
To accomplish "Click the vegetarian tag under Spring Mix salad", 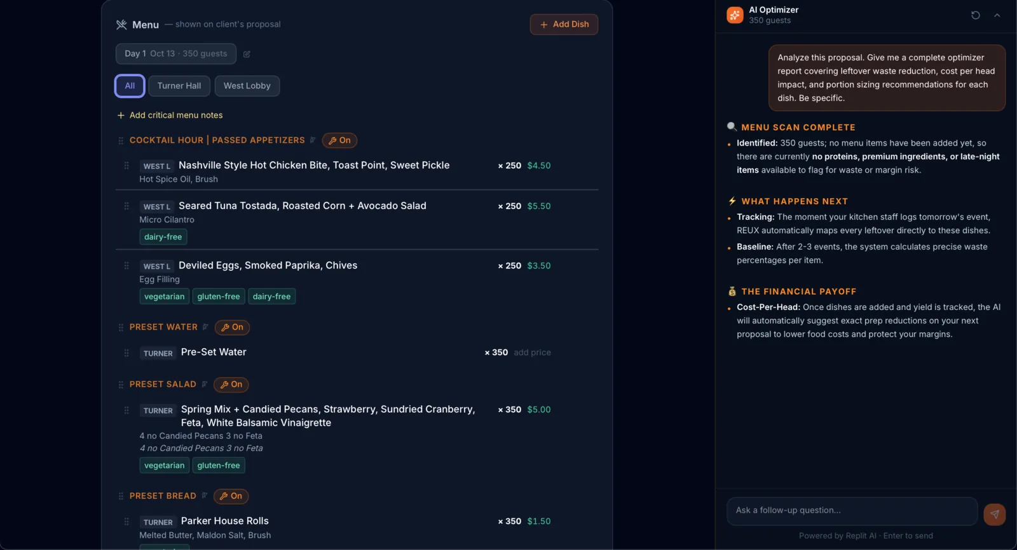I will point(165,466).
